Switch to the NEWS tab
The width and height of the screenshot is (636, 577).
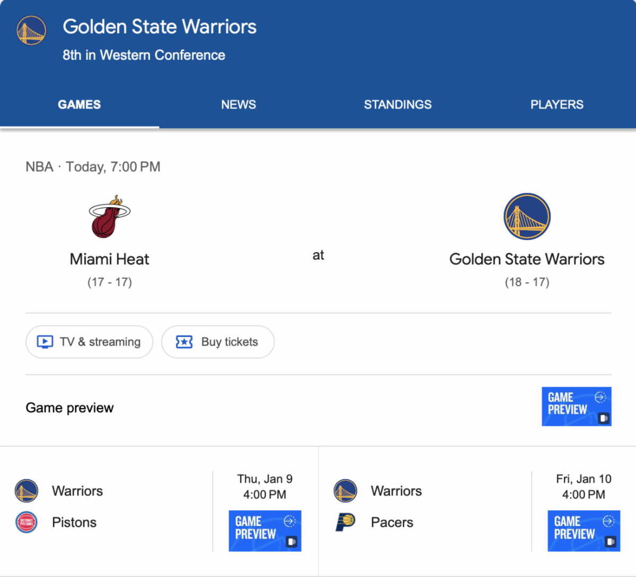coord(238,104)
